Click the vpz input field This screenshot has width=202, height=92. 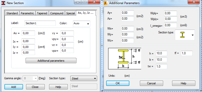coord(67,50)
